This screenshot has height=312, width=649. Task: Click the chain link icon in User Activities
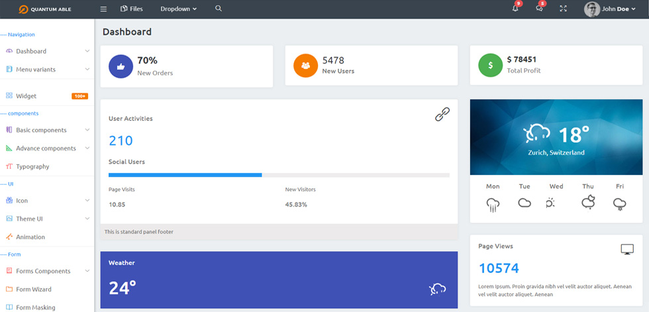point(442,114)
